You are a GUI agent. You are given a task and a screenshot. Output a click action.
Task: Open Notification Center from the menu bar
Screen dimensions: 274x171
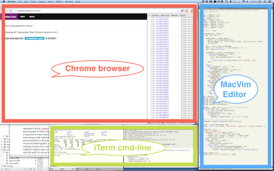coord(270,1)
